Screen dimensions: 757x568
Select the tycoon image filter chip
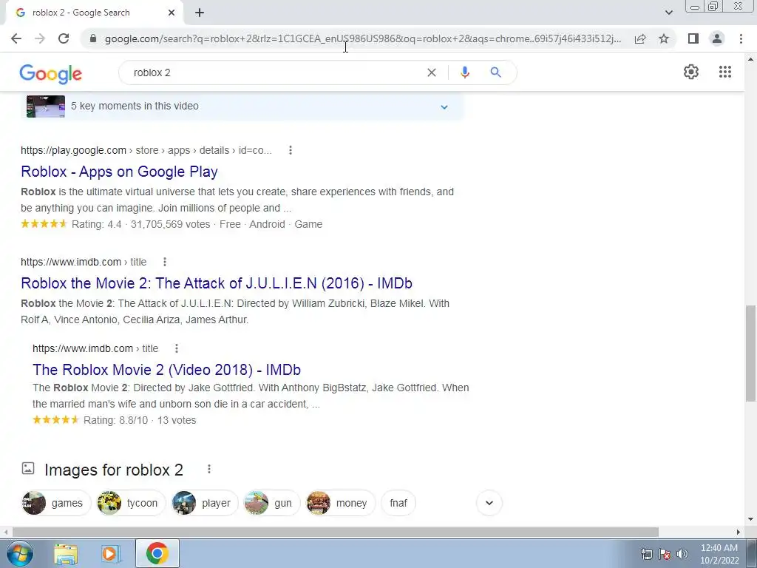(x=132, y=503)
